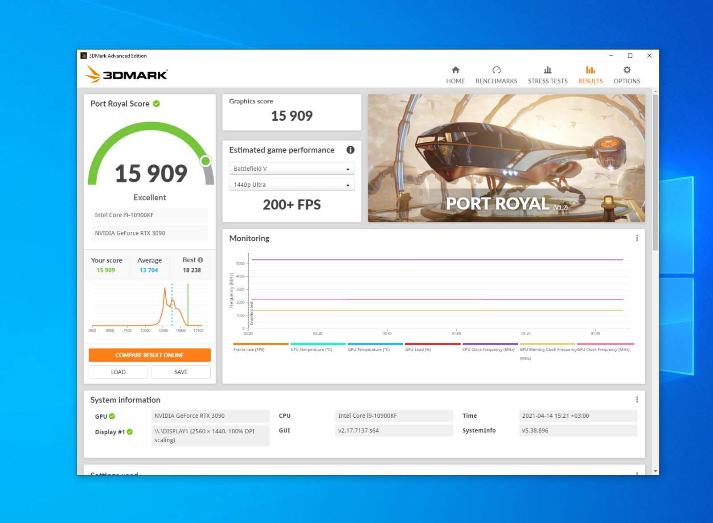This screenshot has width=713, height=523.
Task: Toggle CPU Clock Frequency legend entry
Action: pyautogui.click(x=488, y=350)
